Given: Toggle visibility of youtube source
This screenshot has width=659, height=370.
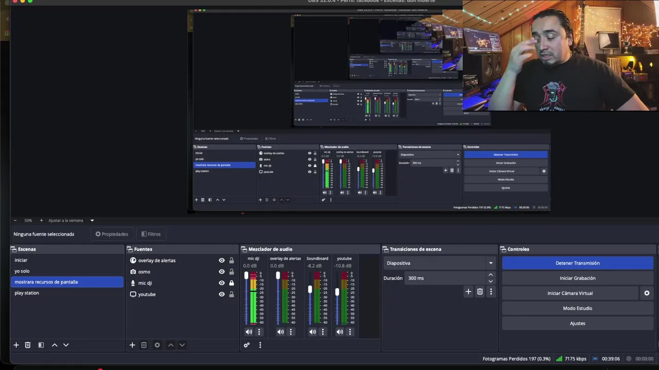Looking at the screenshot, I should (x=221, y=294).
